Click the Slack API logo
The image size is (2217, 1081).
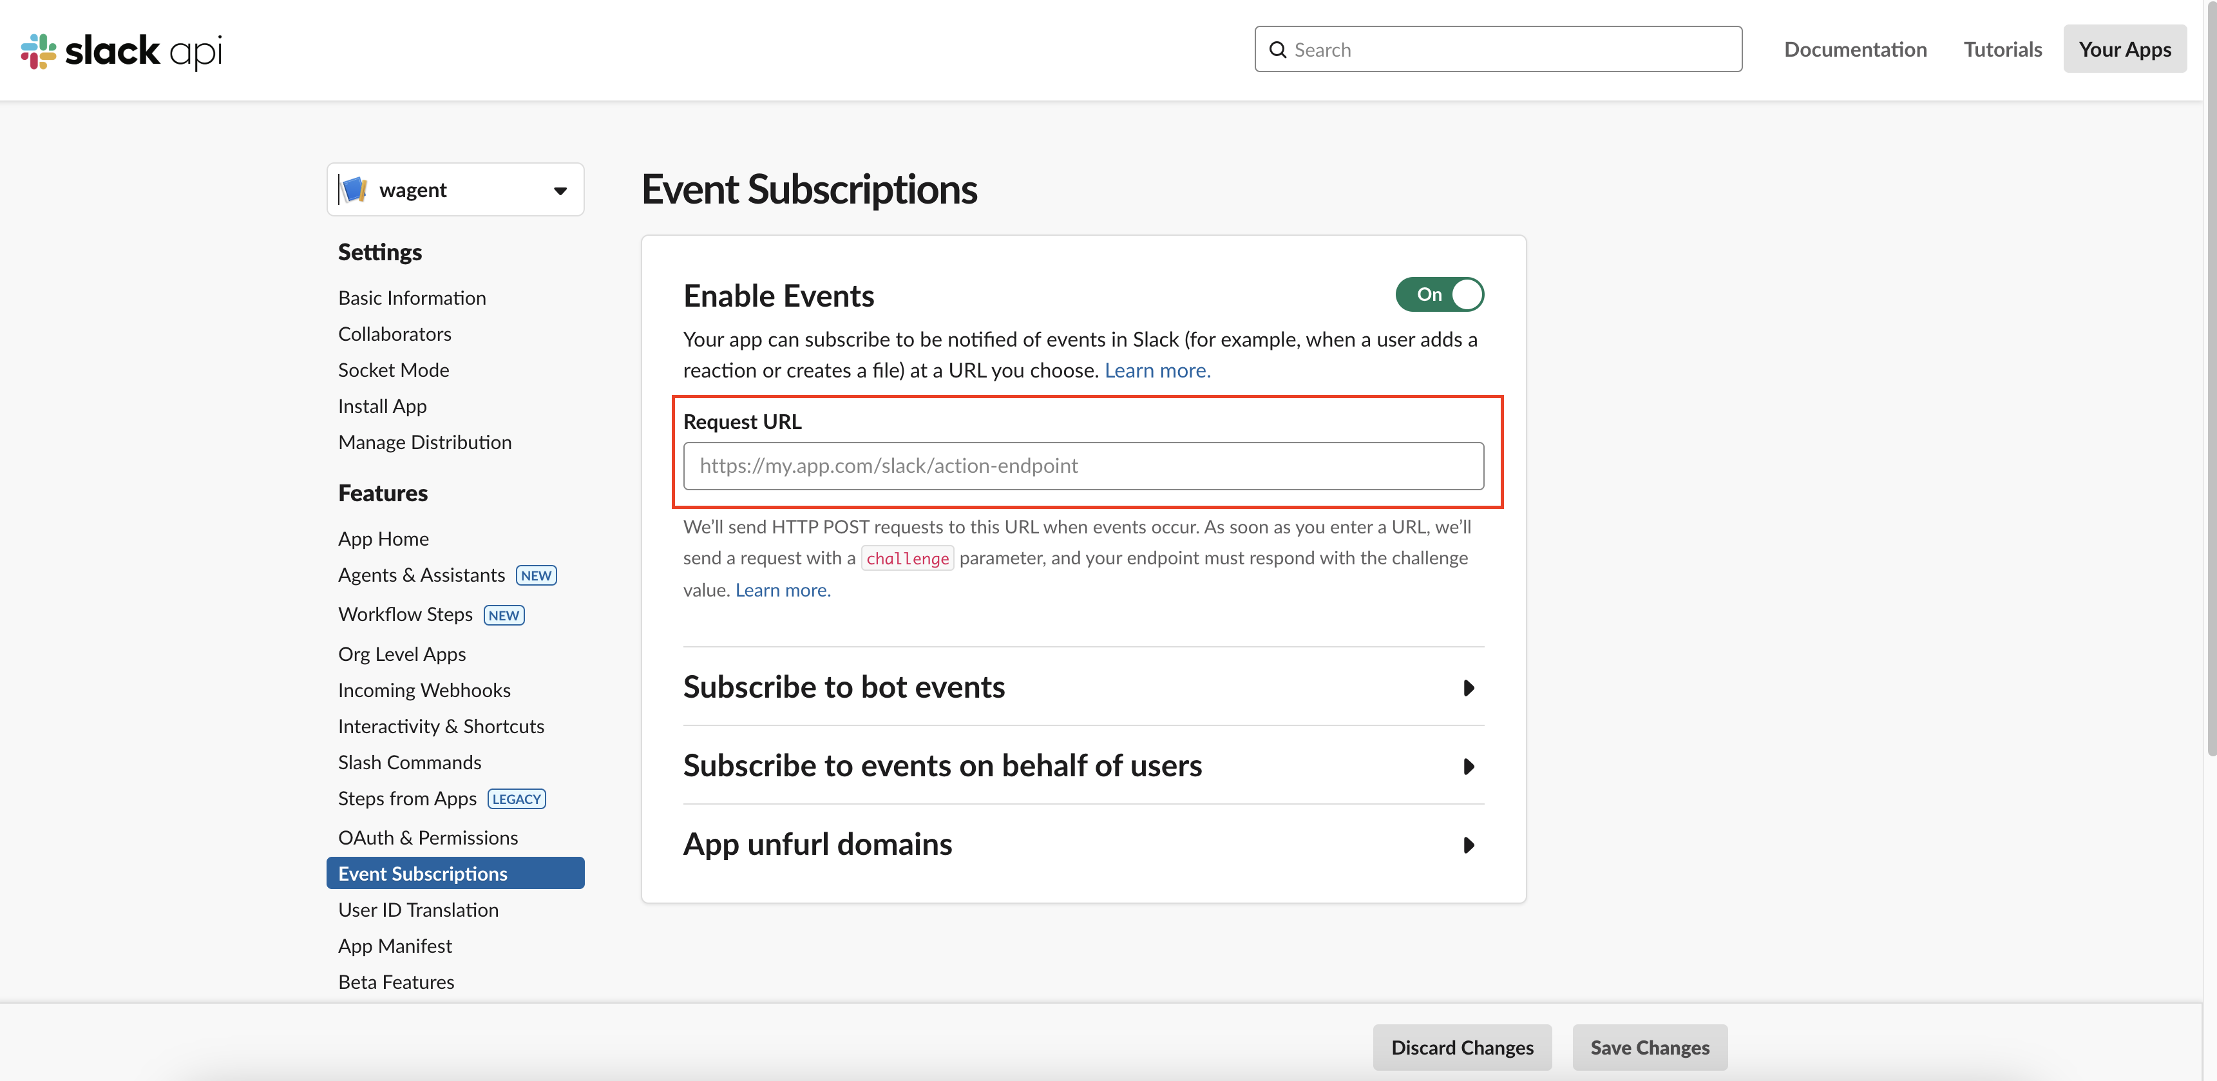121,51
